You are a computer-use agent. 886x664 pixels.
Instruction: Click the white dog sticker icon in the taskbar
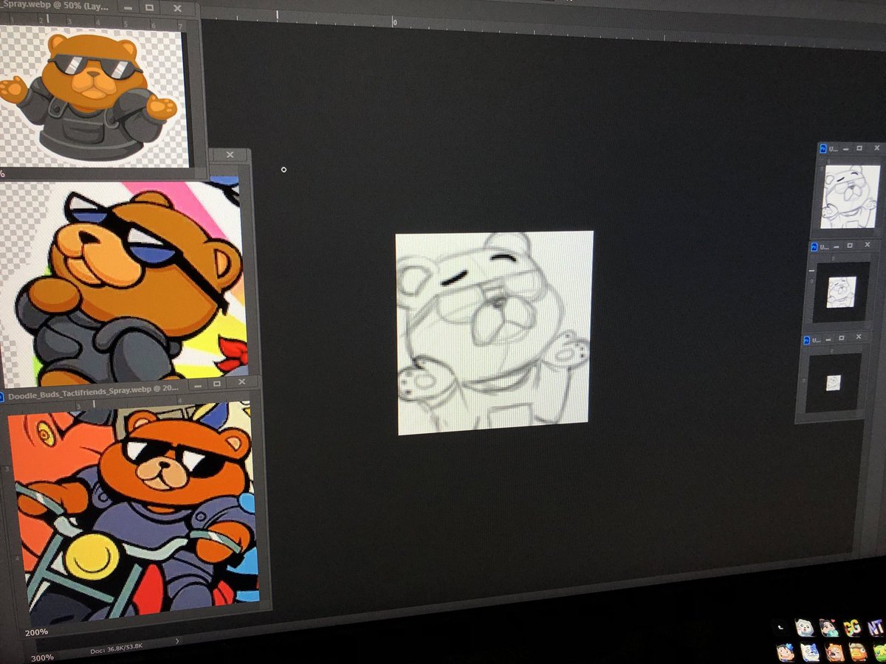click(x=806, y=628)
